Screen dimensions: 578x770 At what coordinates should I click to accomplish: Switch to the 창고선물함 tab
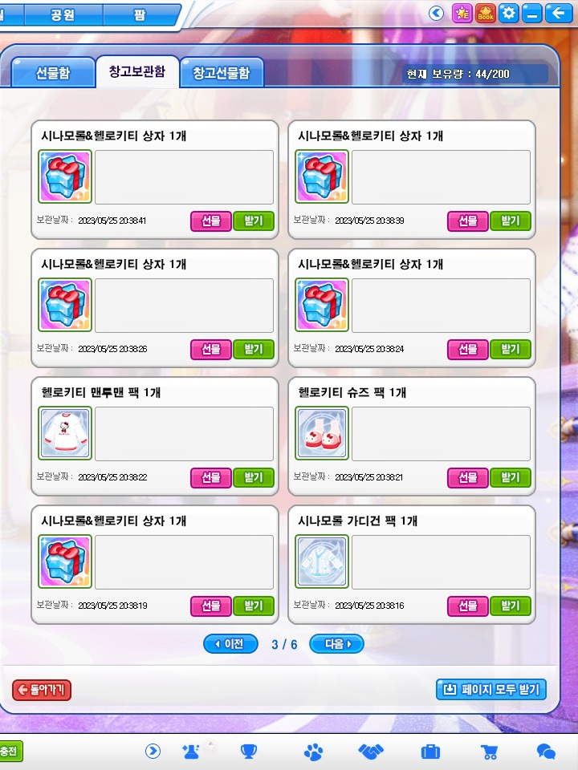(222, 73)
